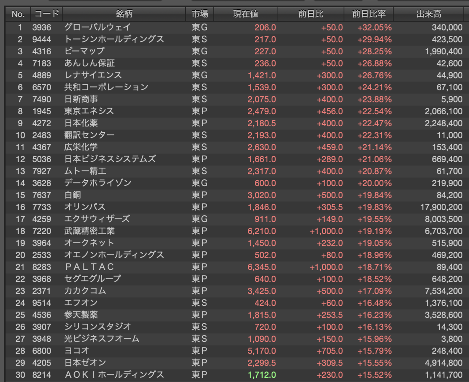Select the 東京エネシス row

pos(234,111)
